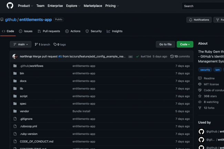Switch to the Issues tab
This screenshot has height=149, width=224.
pos(26,31)
